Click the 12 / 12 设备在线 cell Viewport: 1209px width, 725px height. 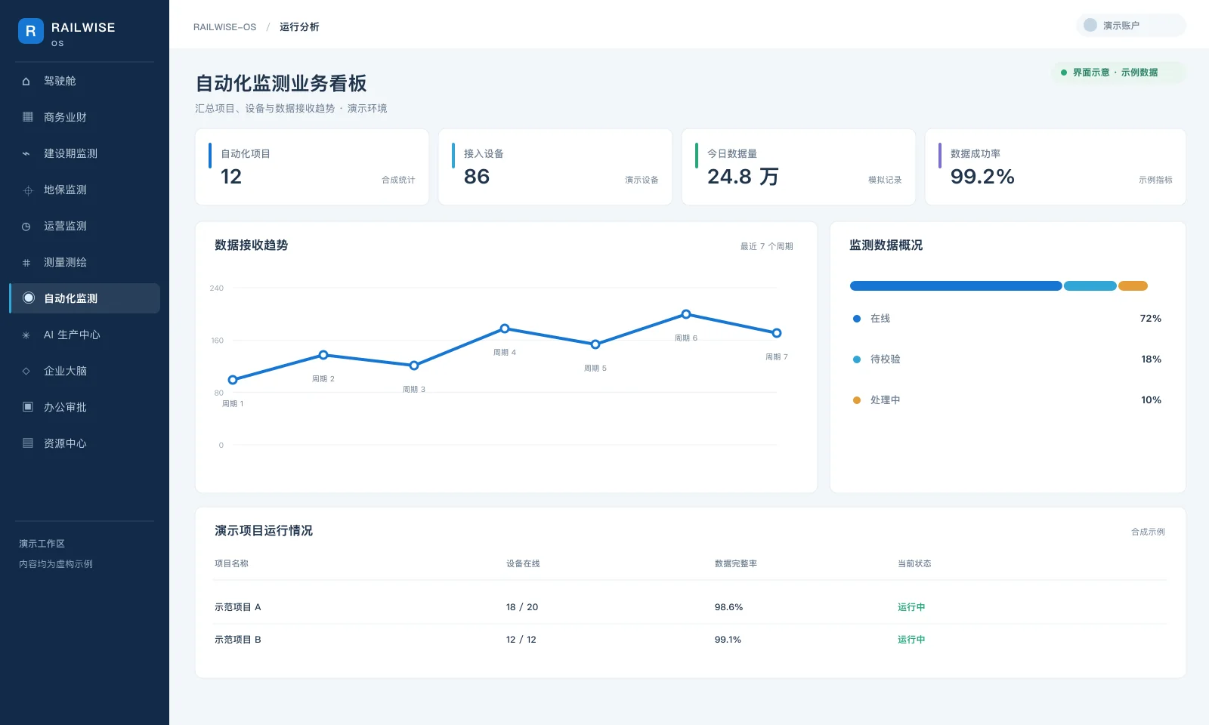(521, 640)
